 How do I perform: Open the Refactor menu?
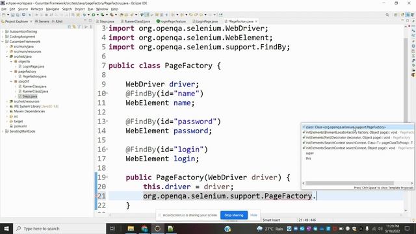click(37, 9)
